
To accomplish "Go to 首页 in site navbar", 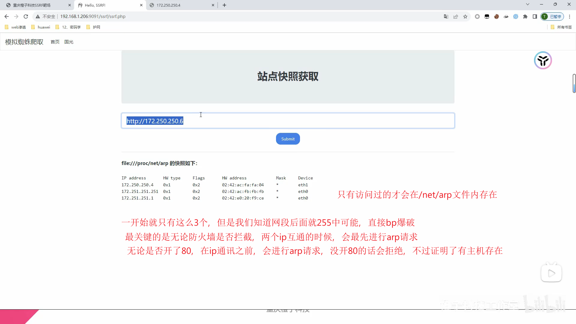I will coord(55,42).
